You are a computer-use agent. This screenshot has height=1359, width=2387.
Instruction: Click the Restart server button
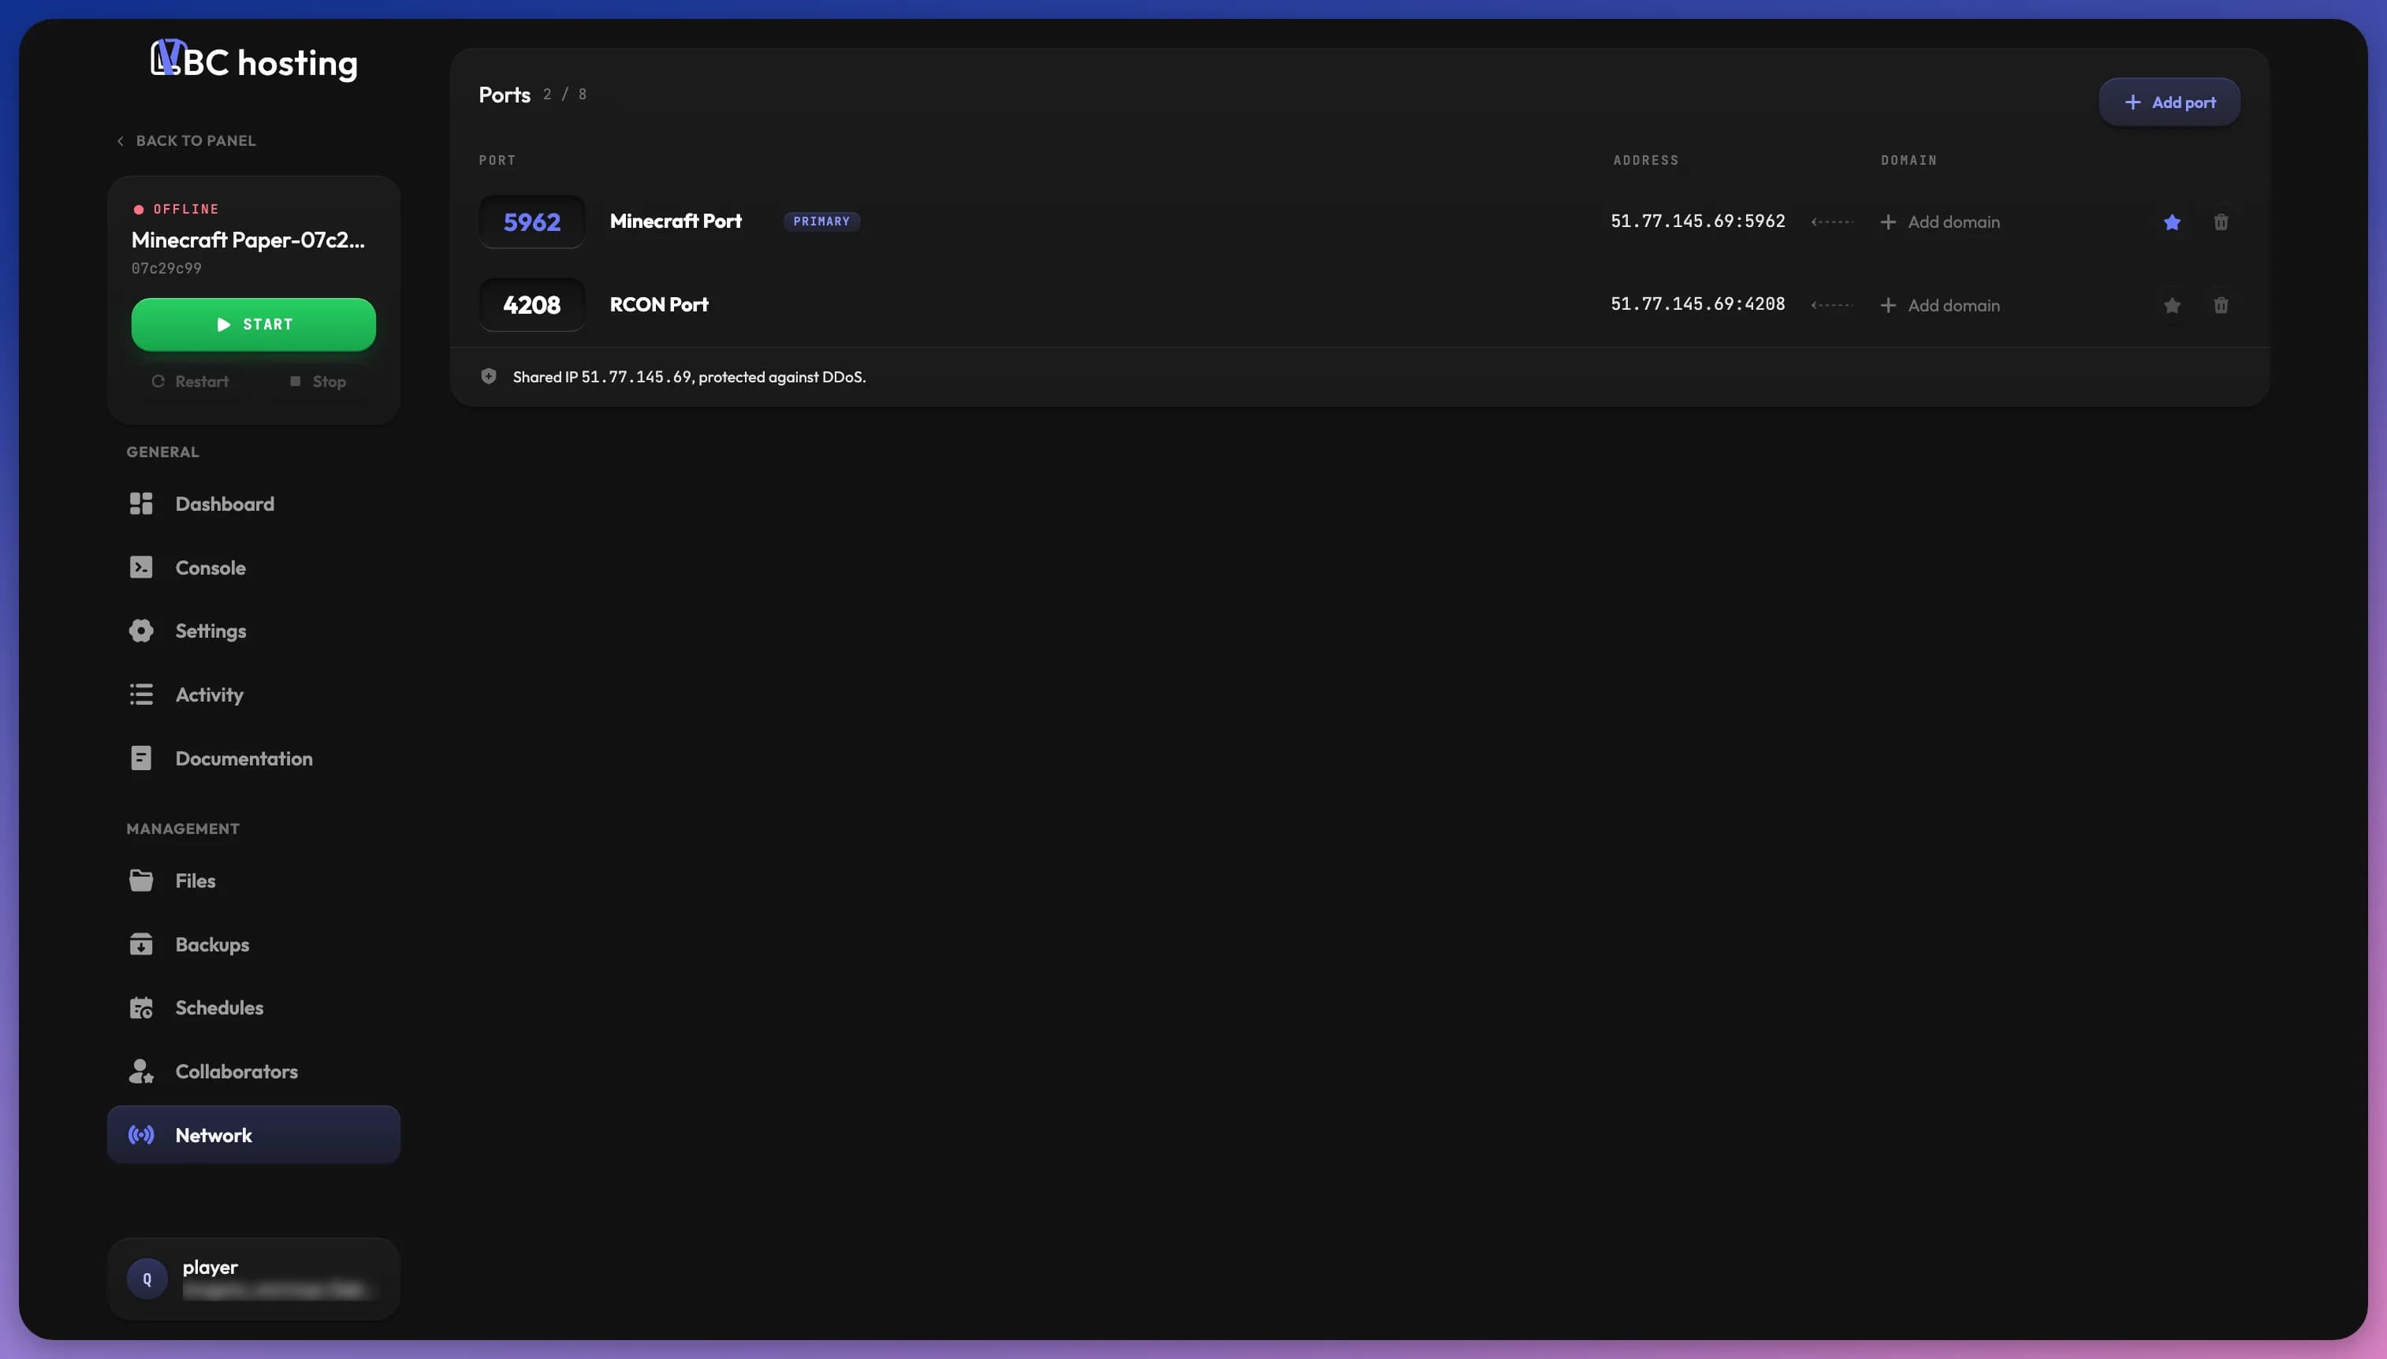point(190,381)
